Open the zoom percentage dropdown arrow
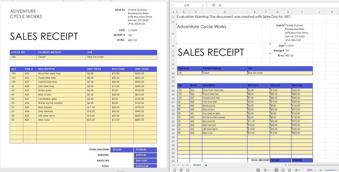339x172 pixels. (x=315, y=170)
